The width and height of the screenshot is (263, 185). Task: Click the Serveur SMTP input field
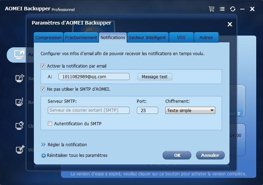(x=89, y=110)
